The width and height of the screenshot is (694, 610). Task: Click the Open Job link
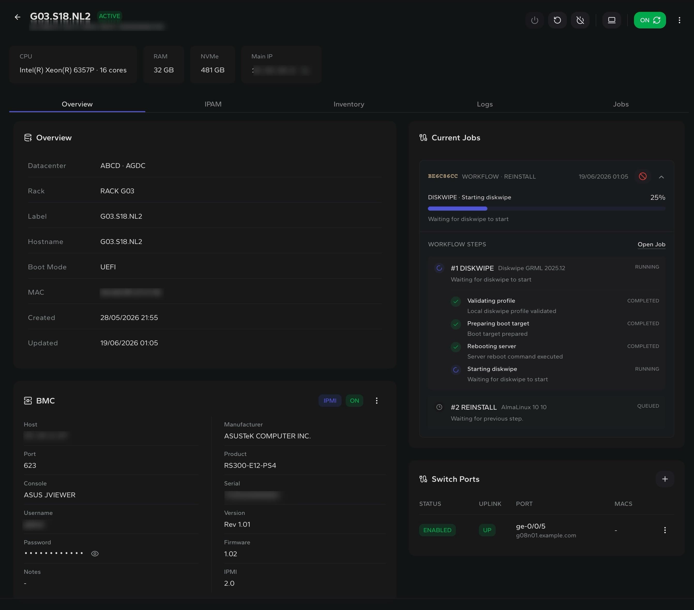coord(651,245)
